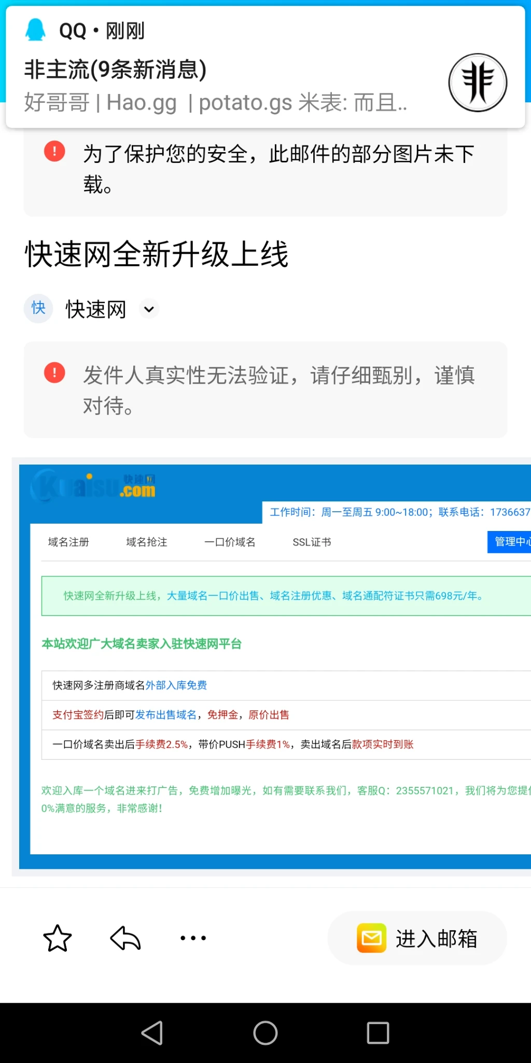The width and height of the screenshot is (531, 1063).
Task: Click the blue 管理中心 button
Action: pos(511,542)
